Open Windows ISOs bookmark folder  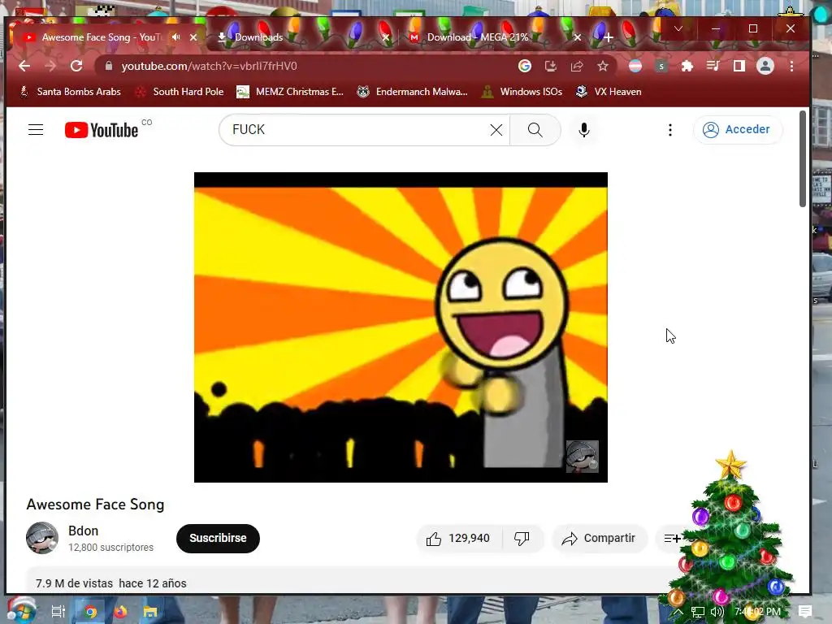[x=522, y=92]
